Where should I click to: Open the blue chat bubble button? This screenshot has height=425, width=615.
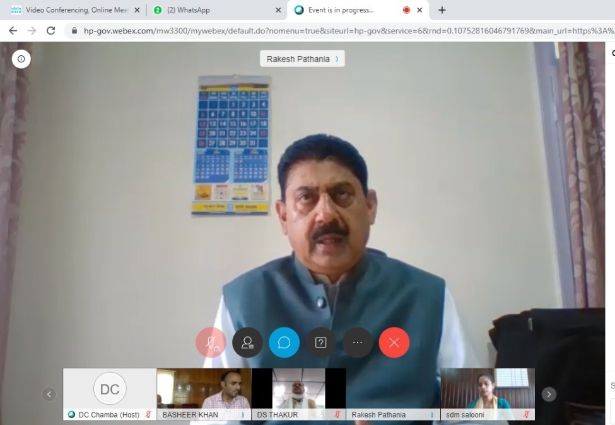(284, 343)
